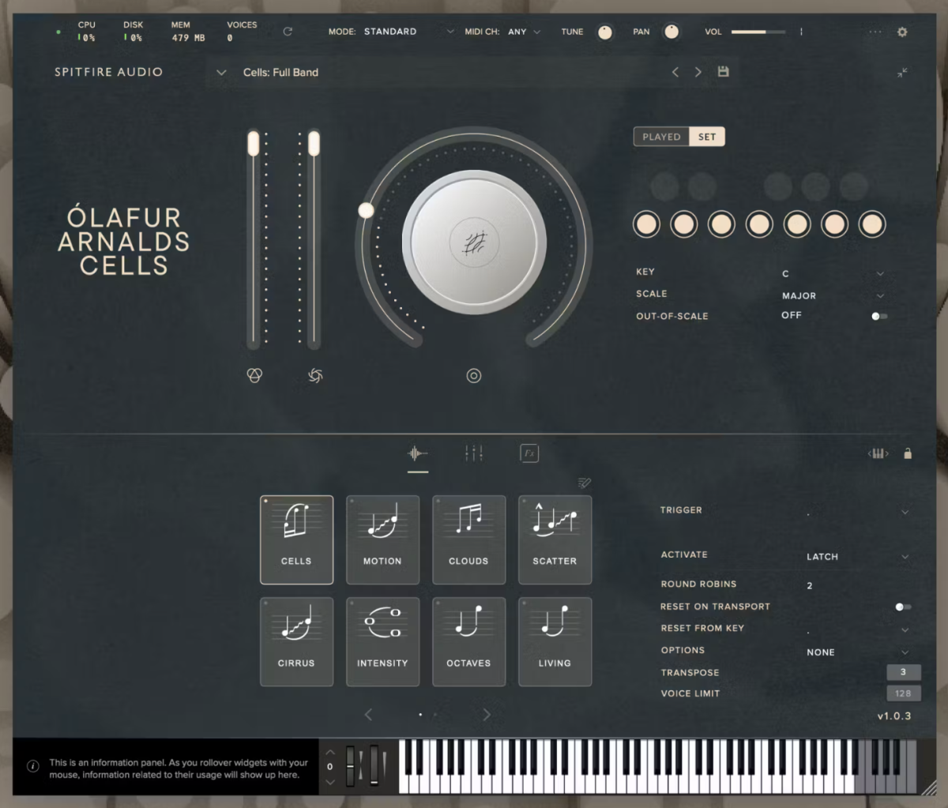Save the current preset with disk icon

tap(723, 71)
